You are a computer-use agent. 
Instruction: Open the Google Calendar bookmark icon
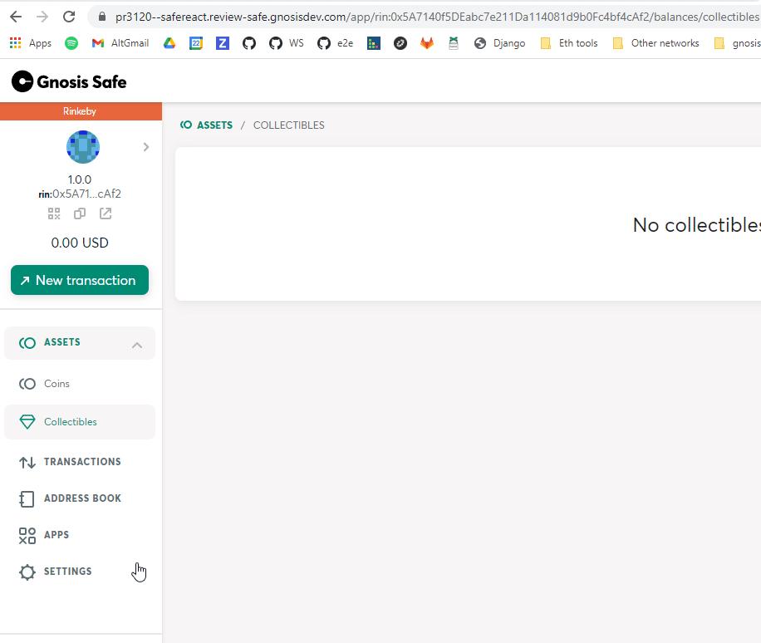196,43
